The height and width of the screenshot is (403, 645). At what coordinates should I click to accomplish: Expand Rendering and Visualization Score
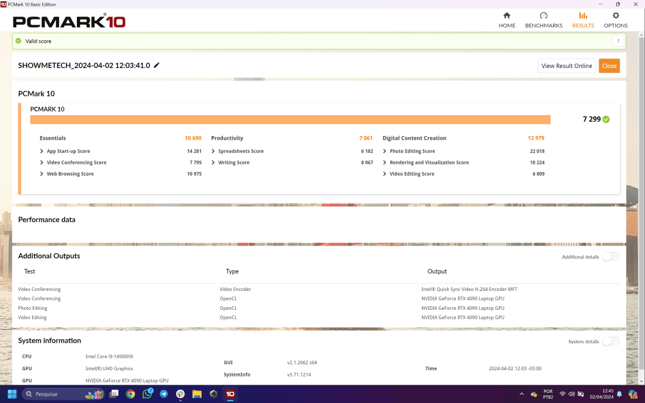click(385, 162)
